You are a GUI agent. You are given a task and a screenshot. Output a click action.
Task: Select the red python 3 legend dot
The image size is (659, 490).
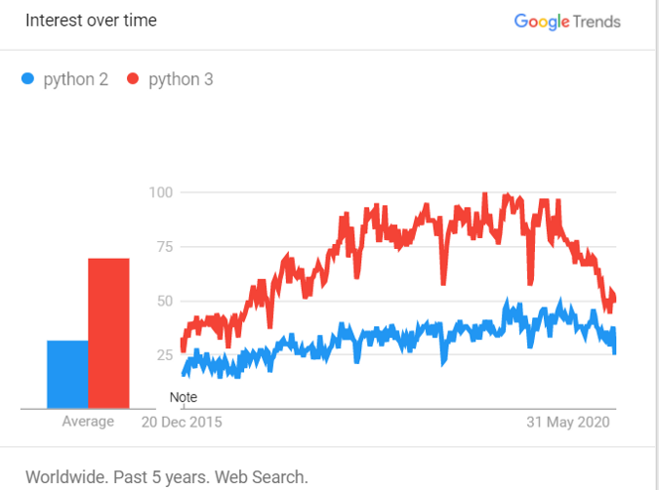[x=134, y=80]
